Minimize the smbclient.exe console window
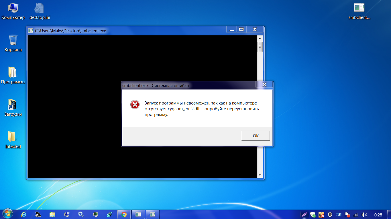This screenshot has height=219, width=391. click(232, 29)
